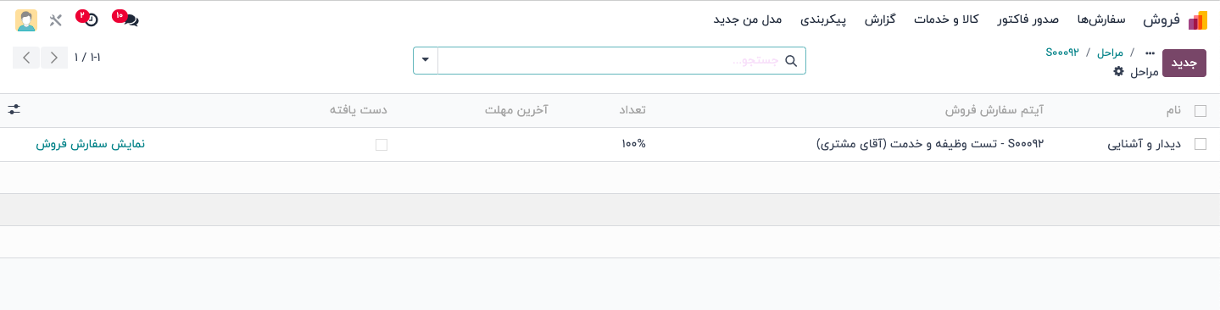This screenshot has width=1220, height=310.
Task: Expand the breadcrumb ellipsis menu
Action: pos(1150,53)
